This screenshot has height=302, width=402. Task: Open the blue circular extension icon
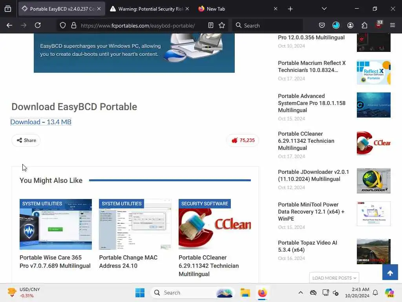336,25
